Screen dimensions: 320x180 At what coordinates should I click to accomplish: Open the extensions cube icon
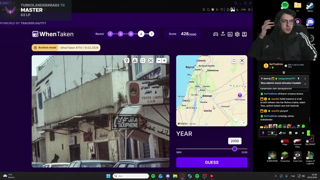[228, 10]
